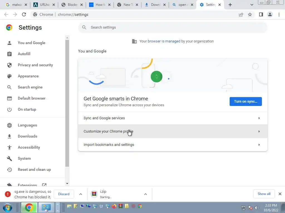Open Reset and clean up settings
285x213 pixels.
tap(34, 169)
